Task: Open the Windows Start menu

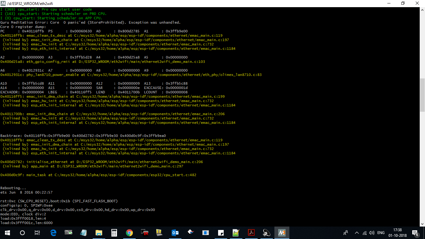Action: point(7,233)
